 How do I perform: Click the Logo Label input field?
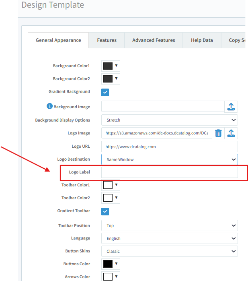click(x=169, y=172)
